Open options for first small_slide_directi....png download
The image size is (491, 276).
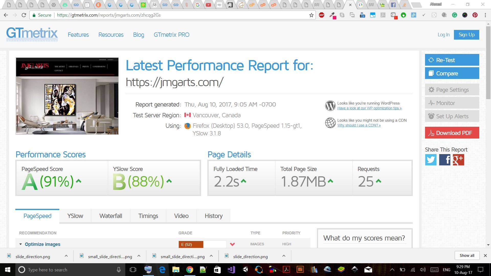[x=139, y=256]
